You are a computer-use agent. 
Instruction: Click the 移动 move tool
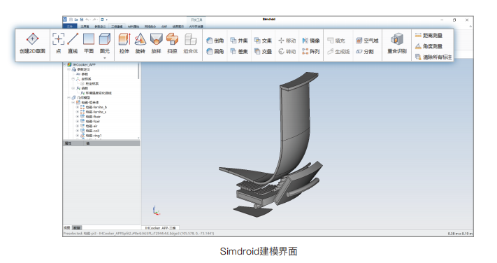(x=287, y=41)
